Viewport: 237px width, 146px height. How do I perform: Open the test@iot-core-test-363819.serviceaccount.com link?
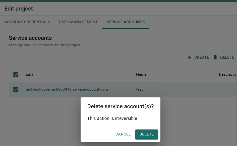(x=67, y=89)
